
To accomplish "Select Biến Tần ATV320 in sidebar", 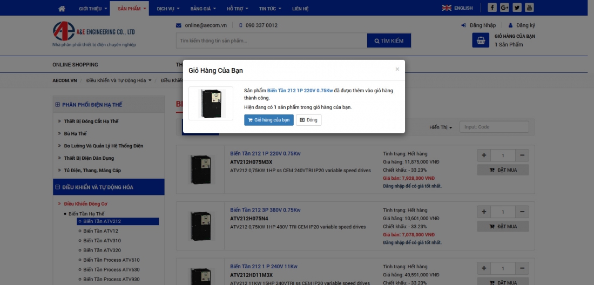I will coord(102,250).
